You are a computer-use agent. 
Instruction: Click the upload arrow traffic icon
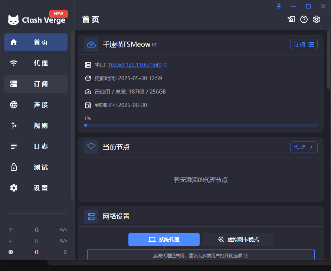[11, 230]
